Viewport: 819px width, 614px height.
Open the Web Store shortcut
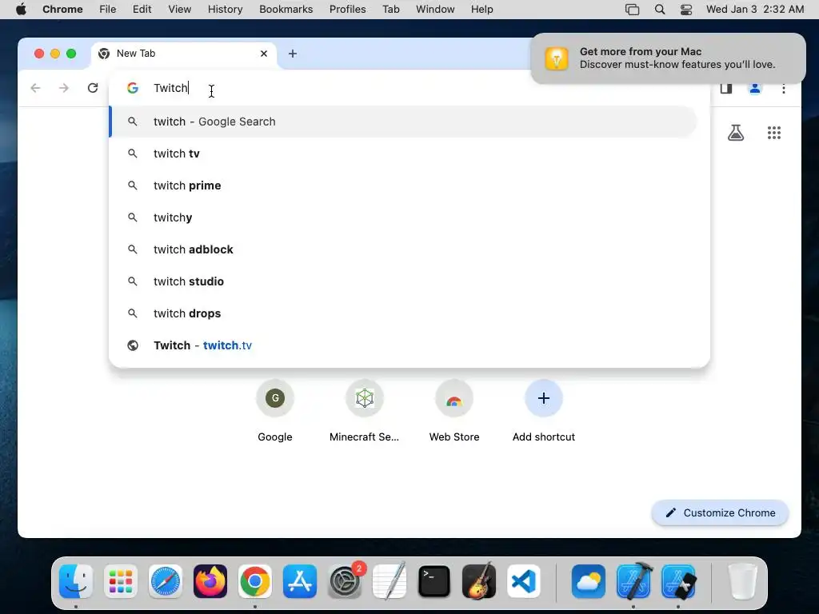tap(454, 411)
